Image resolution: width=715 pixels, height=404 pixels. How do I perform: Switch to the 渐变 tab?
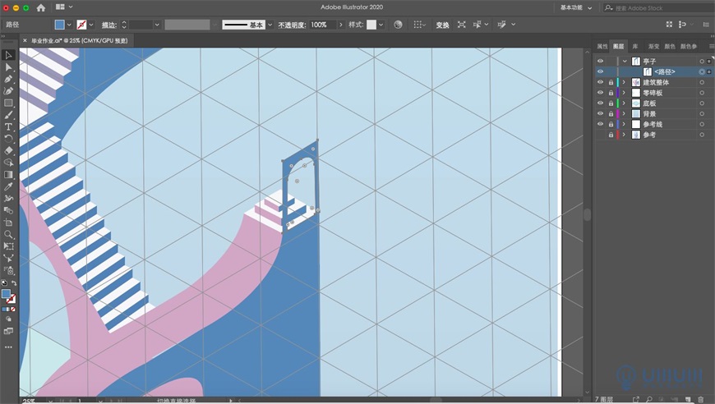(x=654, y=46)
